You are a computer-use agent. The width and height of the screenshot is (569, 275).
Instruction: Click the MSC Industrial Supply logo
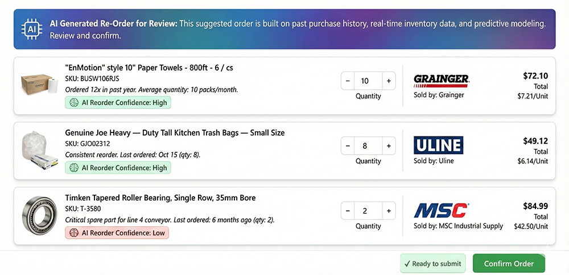442,211
